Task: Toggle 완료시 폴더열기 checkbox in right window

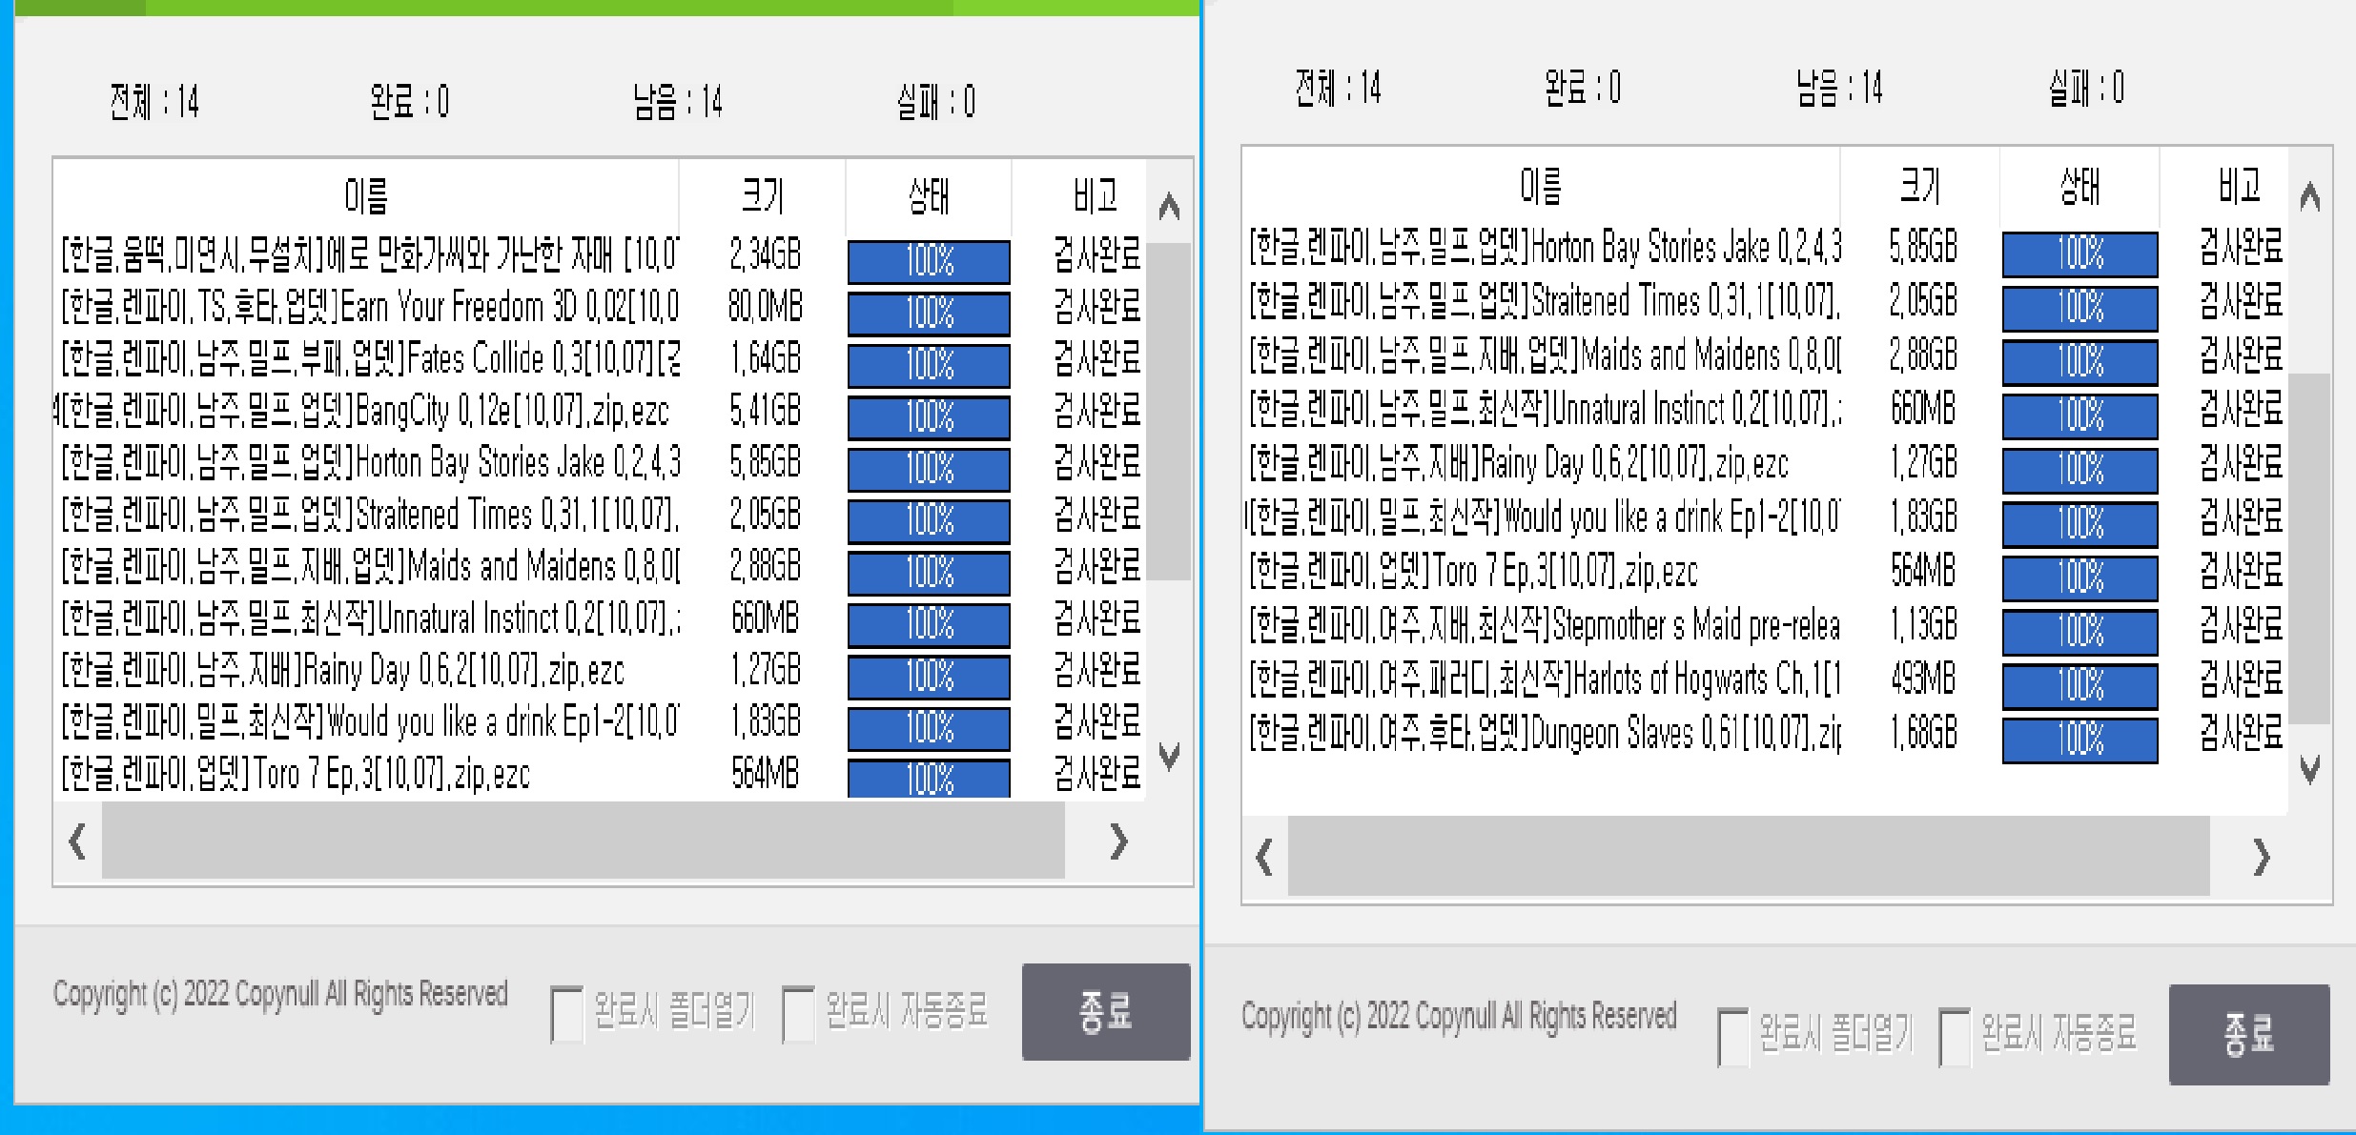Action: pos(1732,1037)
